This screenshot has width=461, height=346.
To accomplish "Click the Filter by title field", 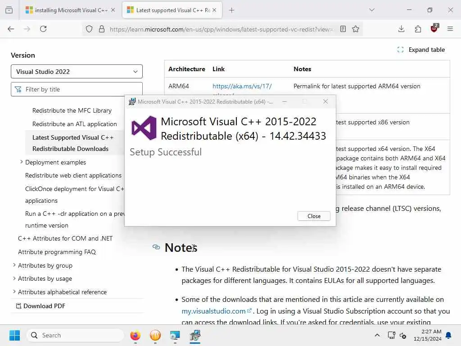I will 77,89.
